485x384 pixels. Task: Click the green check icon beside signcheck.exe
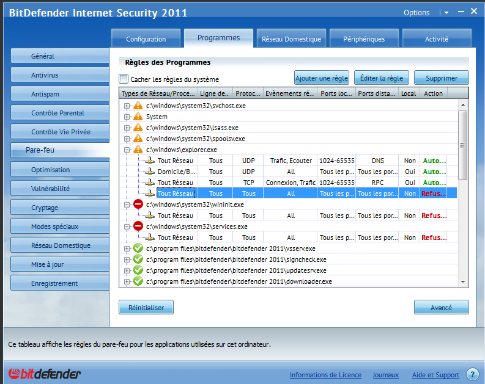click(138, 259)
